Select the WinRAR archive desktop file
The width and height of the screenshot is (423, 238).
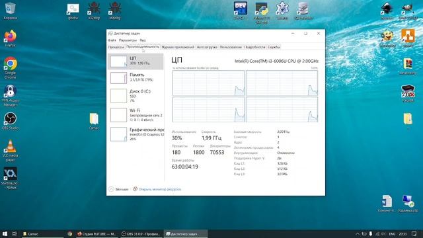point(408,66)
